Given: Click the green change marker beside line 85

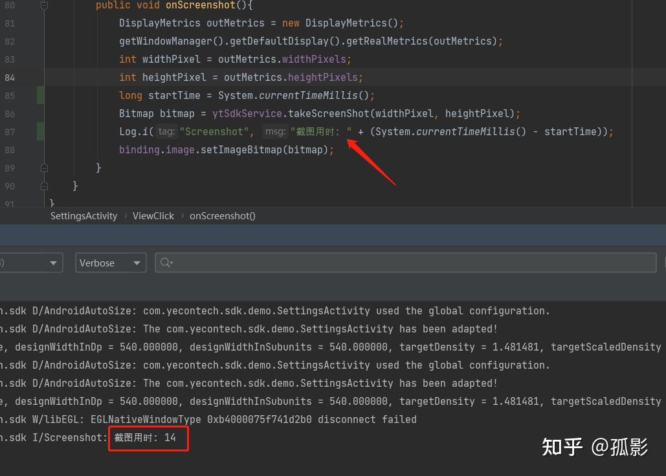Looking at the screenshot, I should (41, 95).
